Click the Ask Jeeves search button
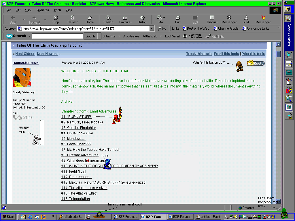This screenshot has width=295, height=221. pyautogui.click(x=131, y=36)
